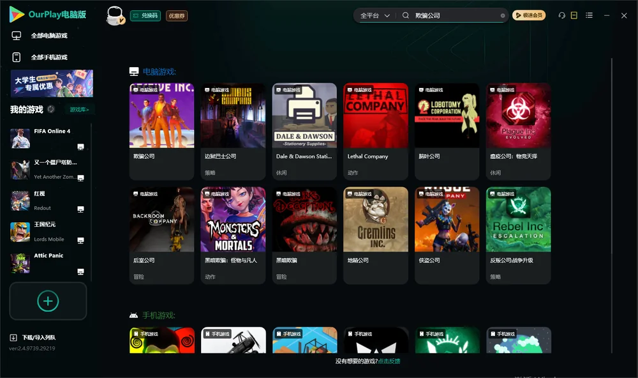
Task: Open the 游戏库> link
Action: 79,110
